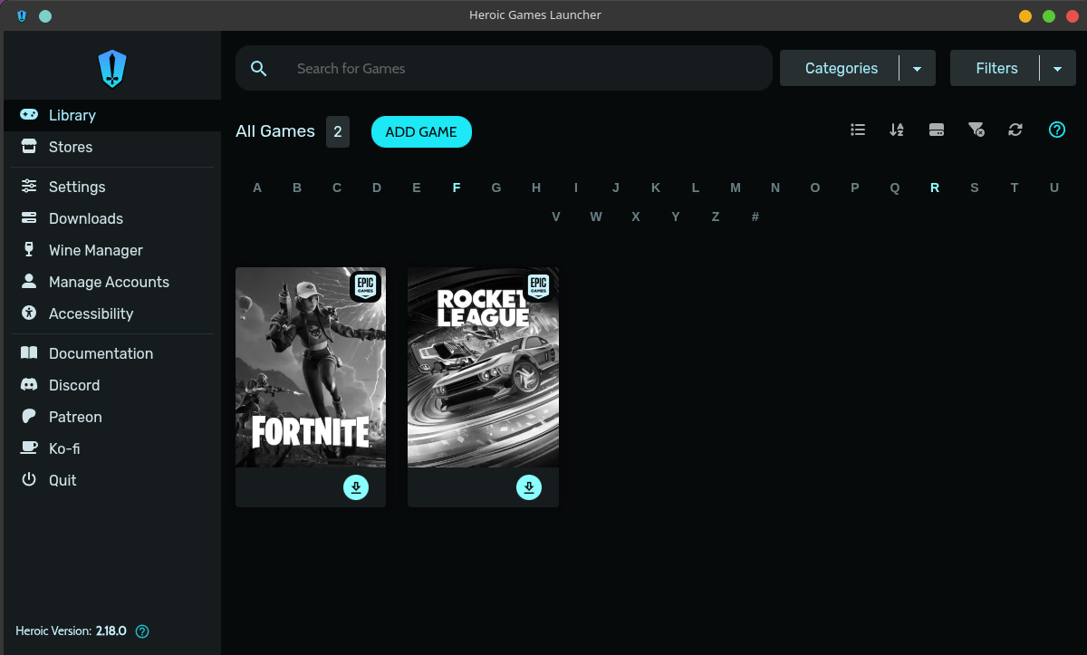Open Ko-fi link in sidebar
1087x655 pixels.
[112, 448]
